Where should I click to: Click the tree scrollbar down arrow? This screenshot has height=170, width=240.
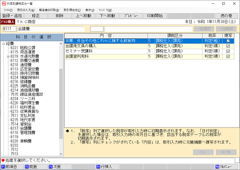(x=61, y=154)
